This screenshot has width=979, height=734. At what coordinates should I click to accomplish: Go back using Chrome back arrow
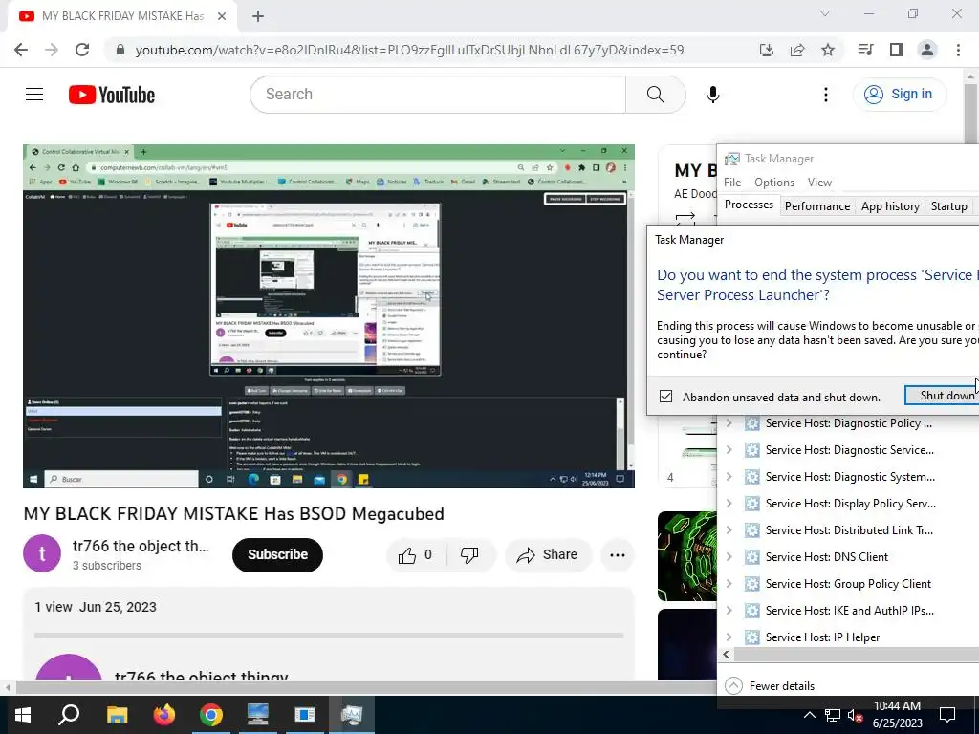coord(21,50)
